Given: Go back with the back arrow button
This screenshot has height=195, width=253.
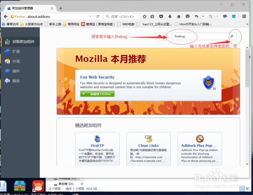Looking at the screenshot, I should pyautogui.click(x=6, y=16).
